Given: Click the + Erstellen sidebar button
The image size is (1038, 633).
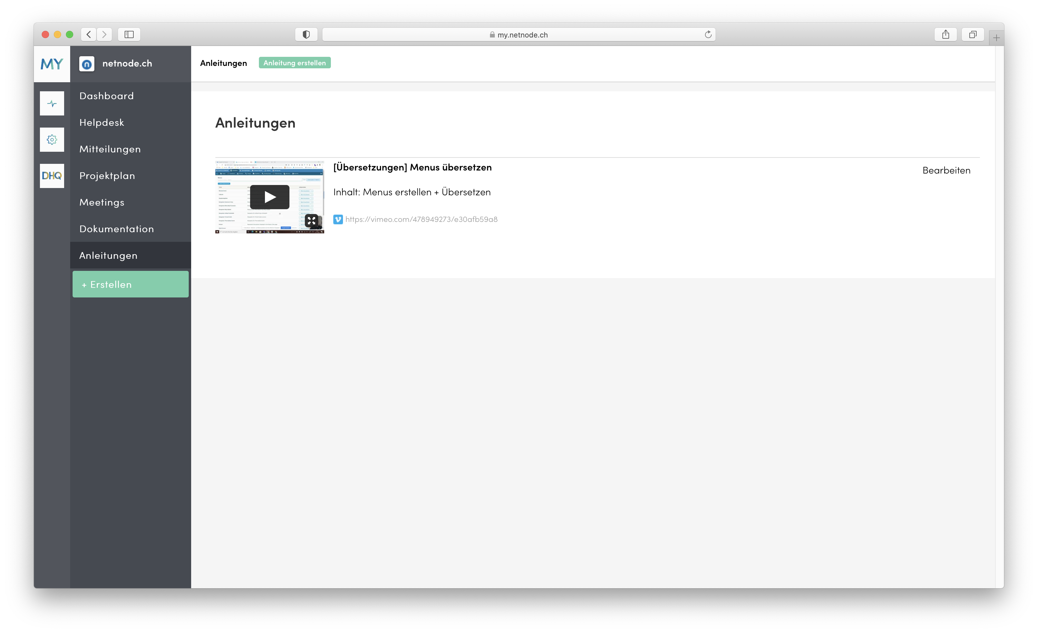Looking at the screenshot, I should 130,284.
